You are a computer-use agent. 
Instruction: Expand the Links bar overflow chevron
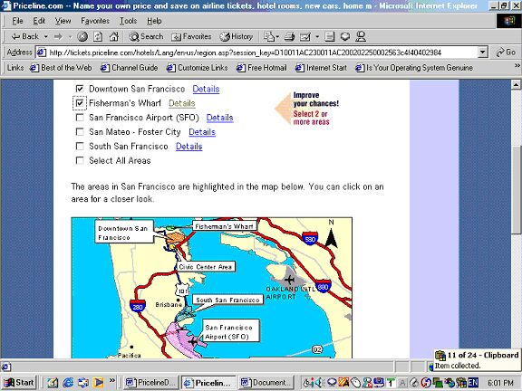(517, 66)
